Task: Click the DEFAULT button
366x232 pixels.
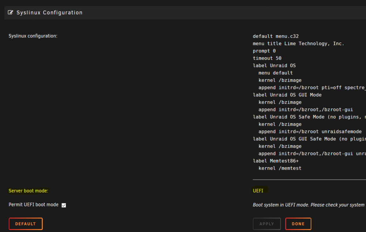Action: tap(26, 224)
